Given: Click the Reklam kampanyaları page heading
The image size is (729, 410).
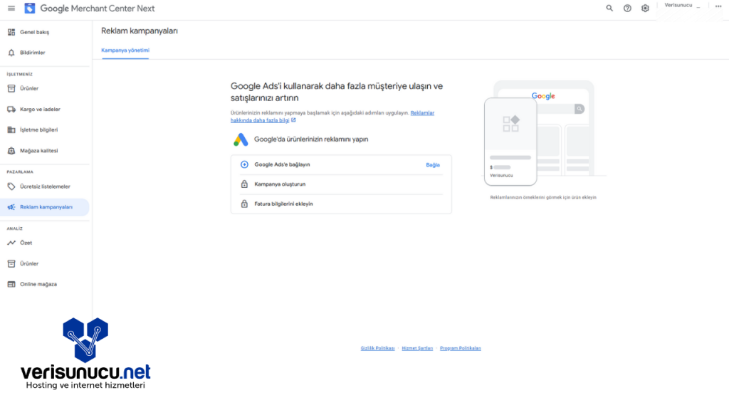Looking at the screenshot, I should [x=140, y=31].
